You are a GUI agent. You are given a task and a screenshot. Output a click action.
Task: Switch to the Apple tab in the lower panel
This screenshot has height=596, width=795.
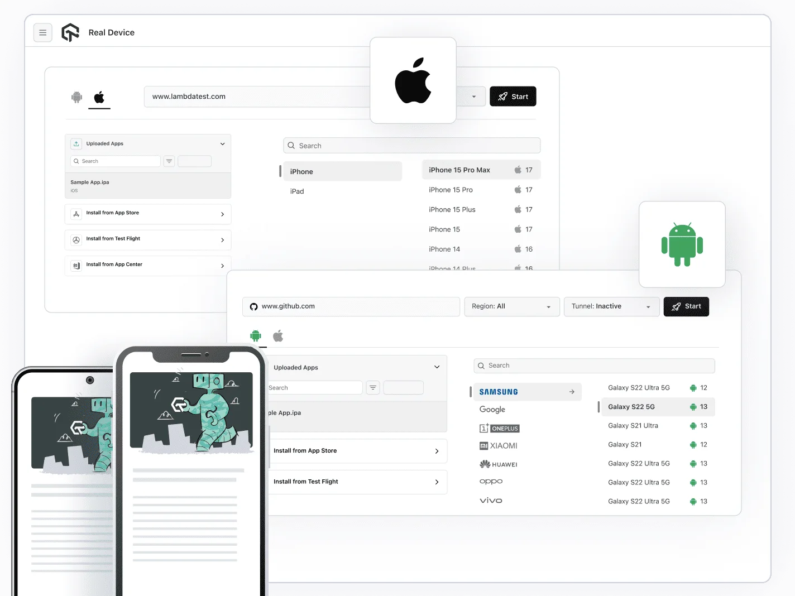tap(278, 335)
